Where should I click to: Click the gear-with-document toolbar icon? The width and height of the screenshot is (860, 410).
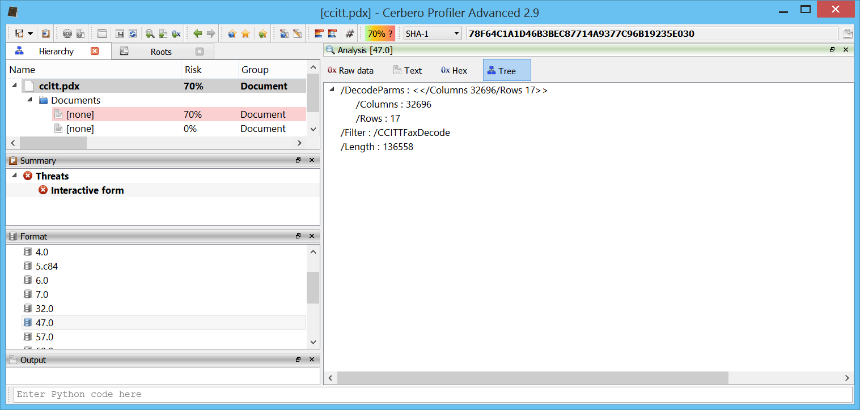pos(81,33)
